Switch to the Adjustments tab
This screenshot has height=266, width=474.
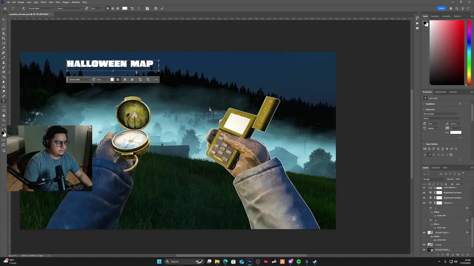tap(440, 92)
